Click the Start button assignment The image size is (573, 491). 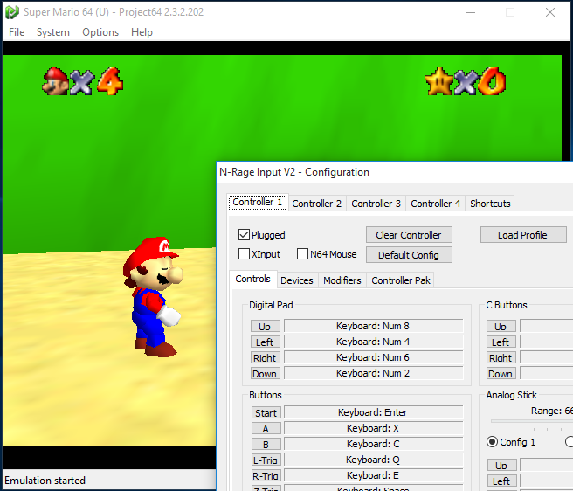(266, 412)
